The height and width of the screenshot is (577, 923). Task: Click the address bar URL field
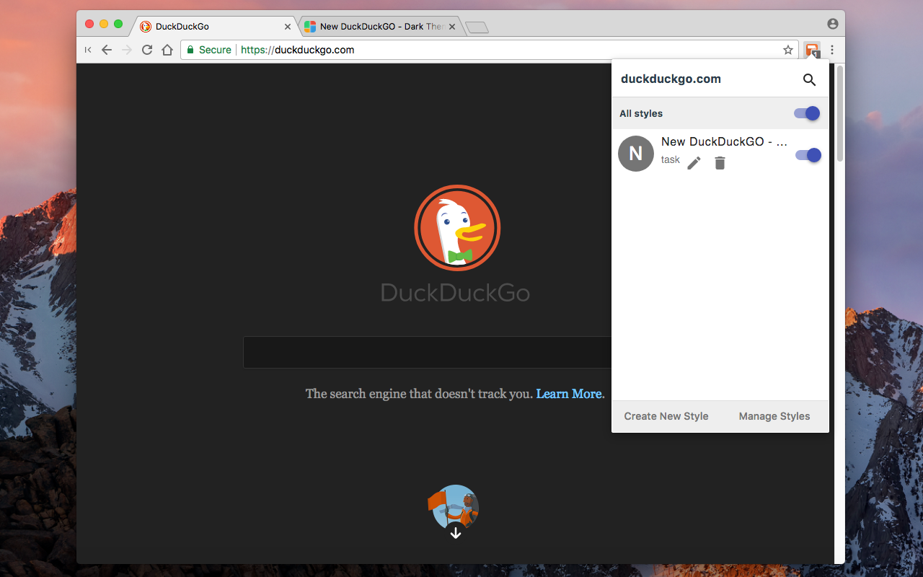pos(488,50)
